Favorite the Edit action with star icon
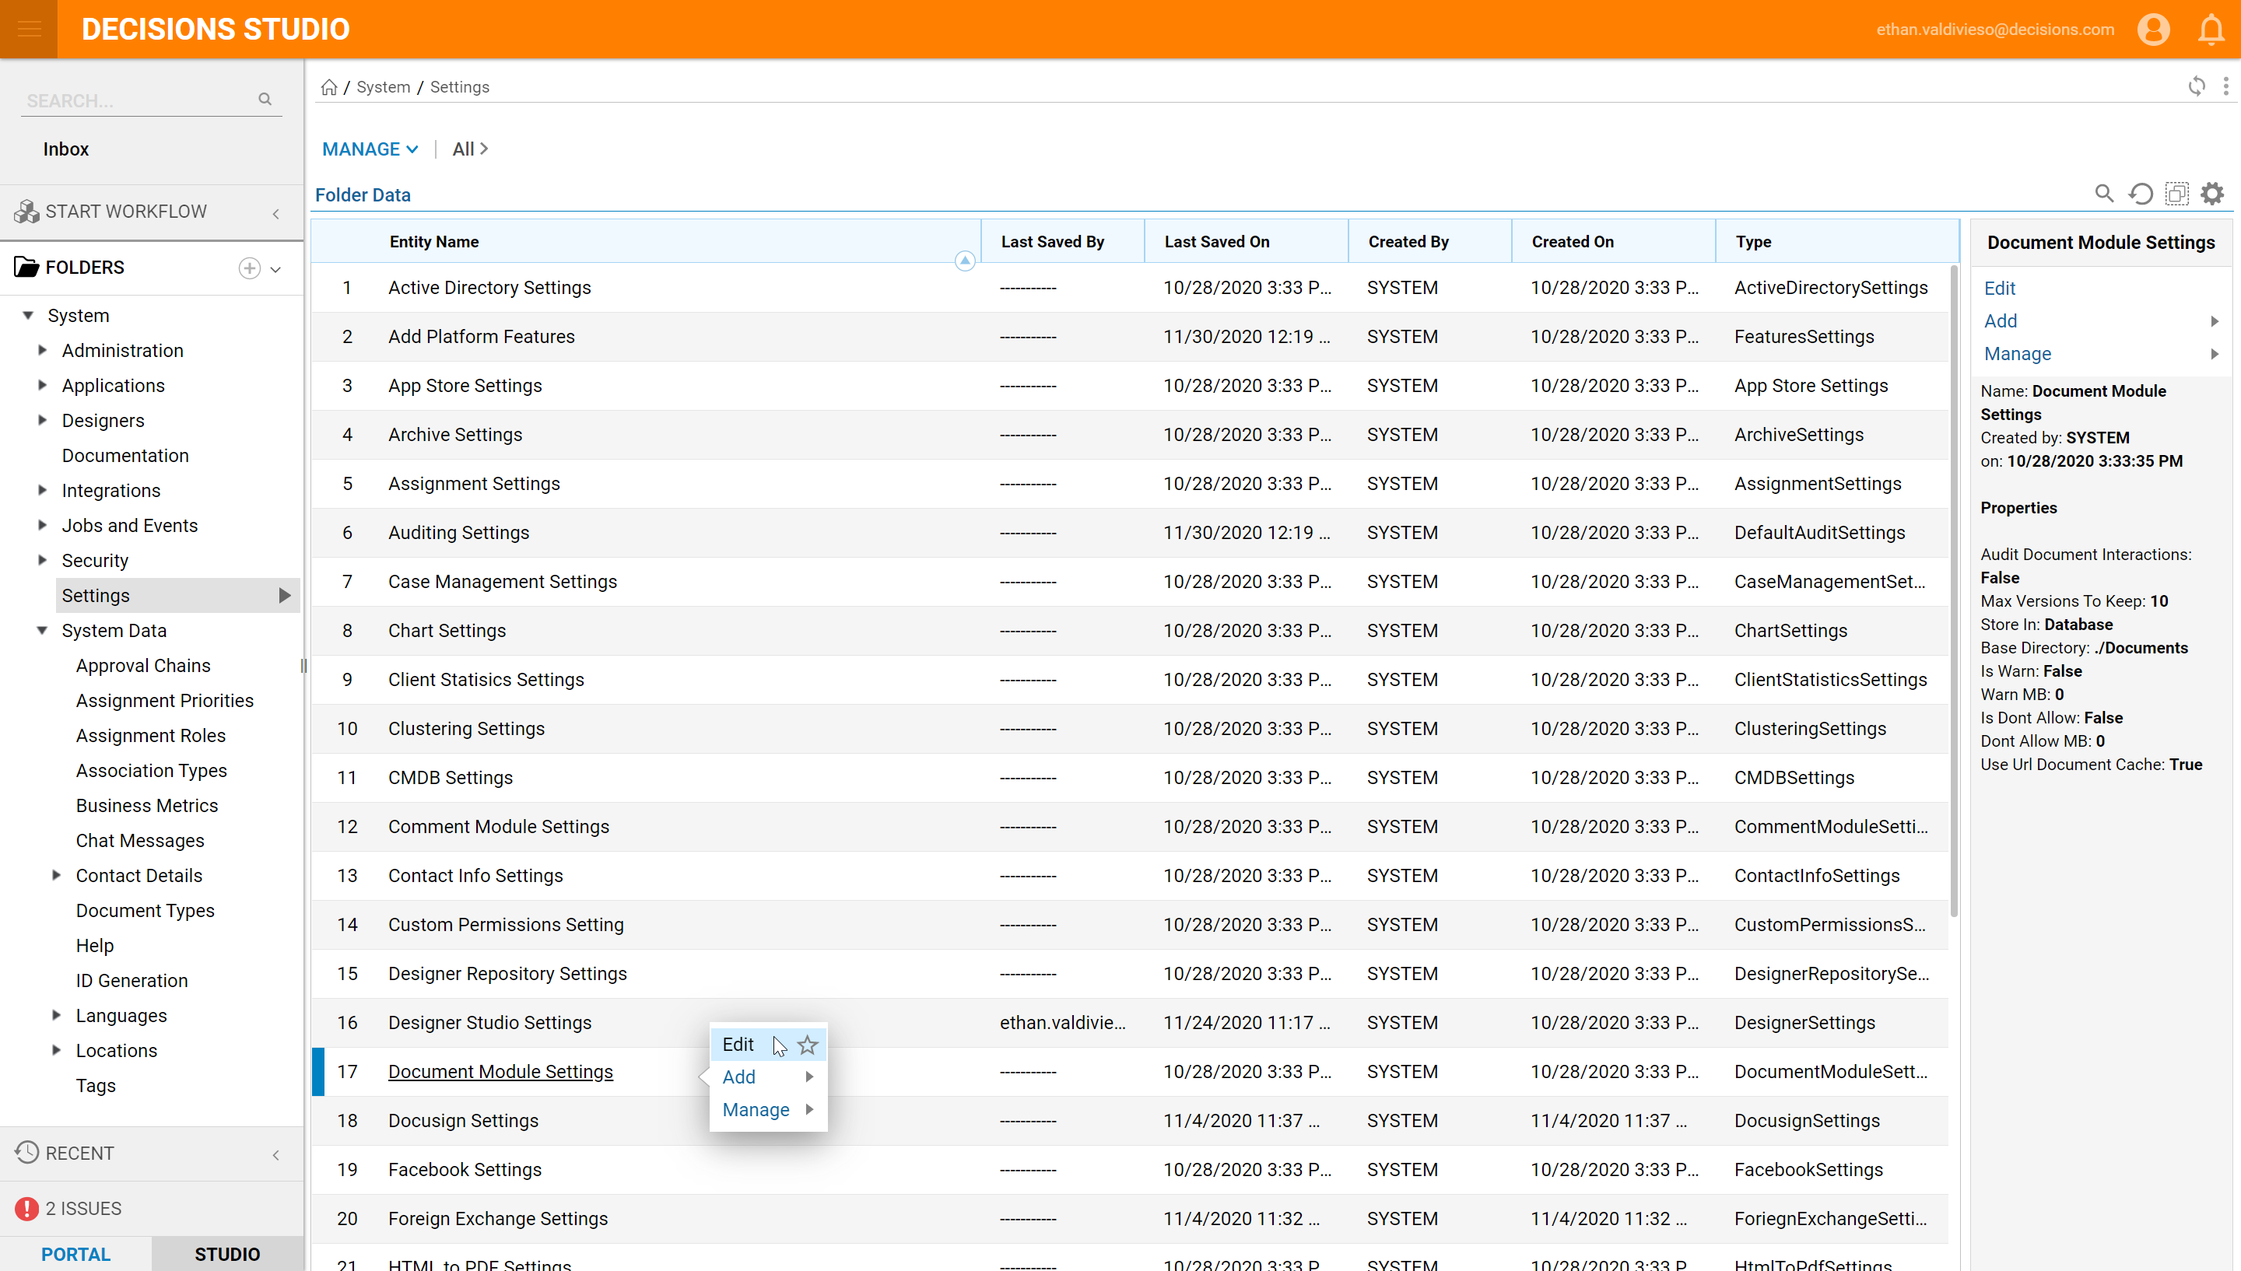2241x1271 pixels. tap(808, 1045)
